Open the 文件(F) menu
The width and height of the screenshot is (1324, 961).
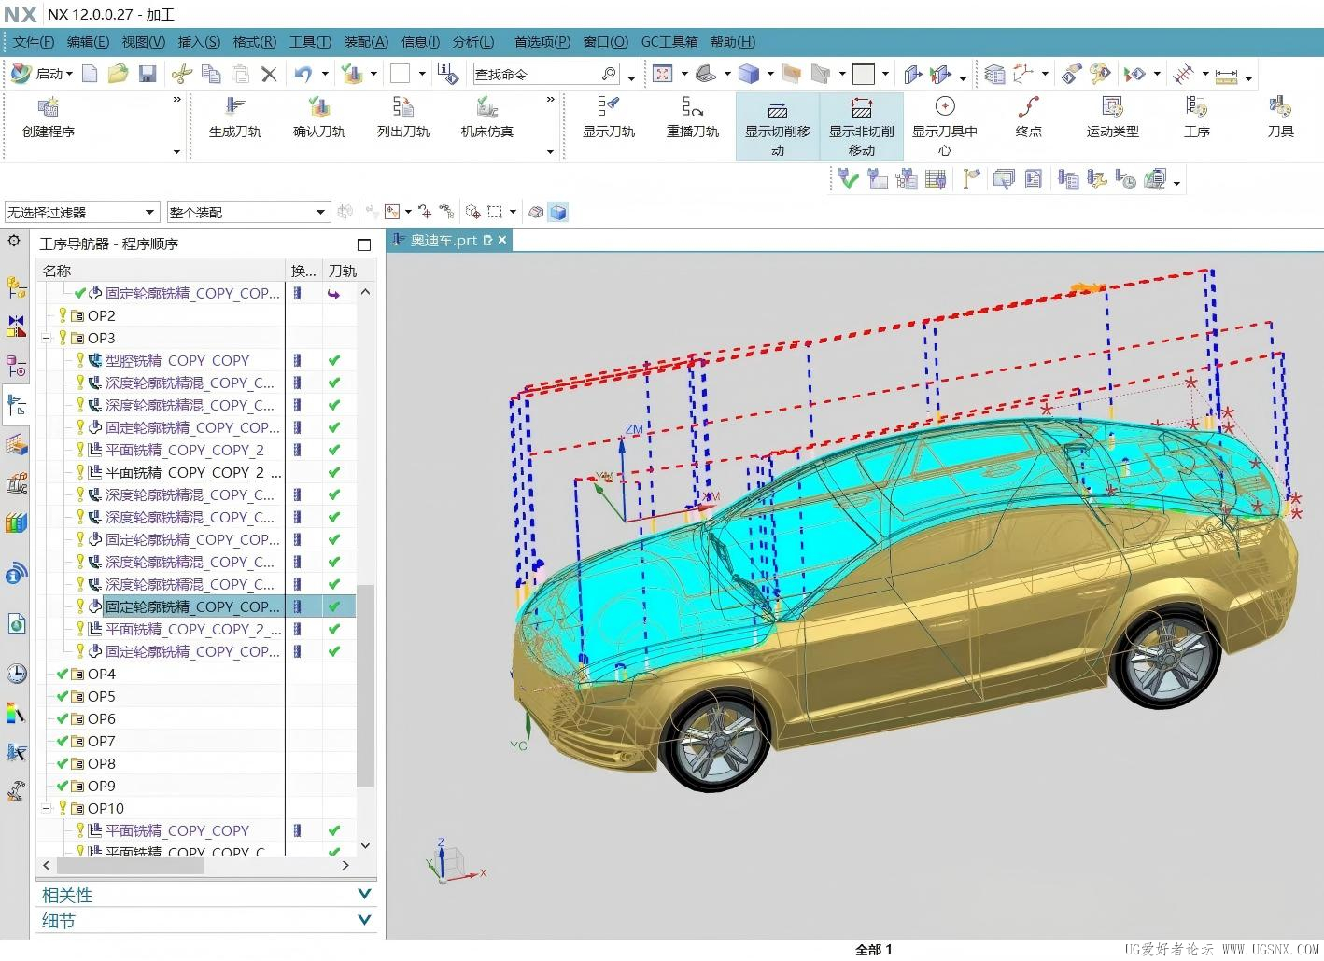(x=34, y=42)
